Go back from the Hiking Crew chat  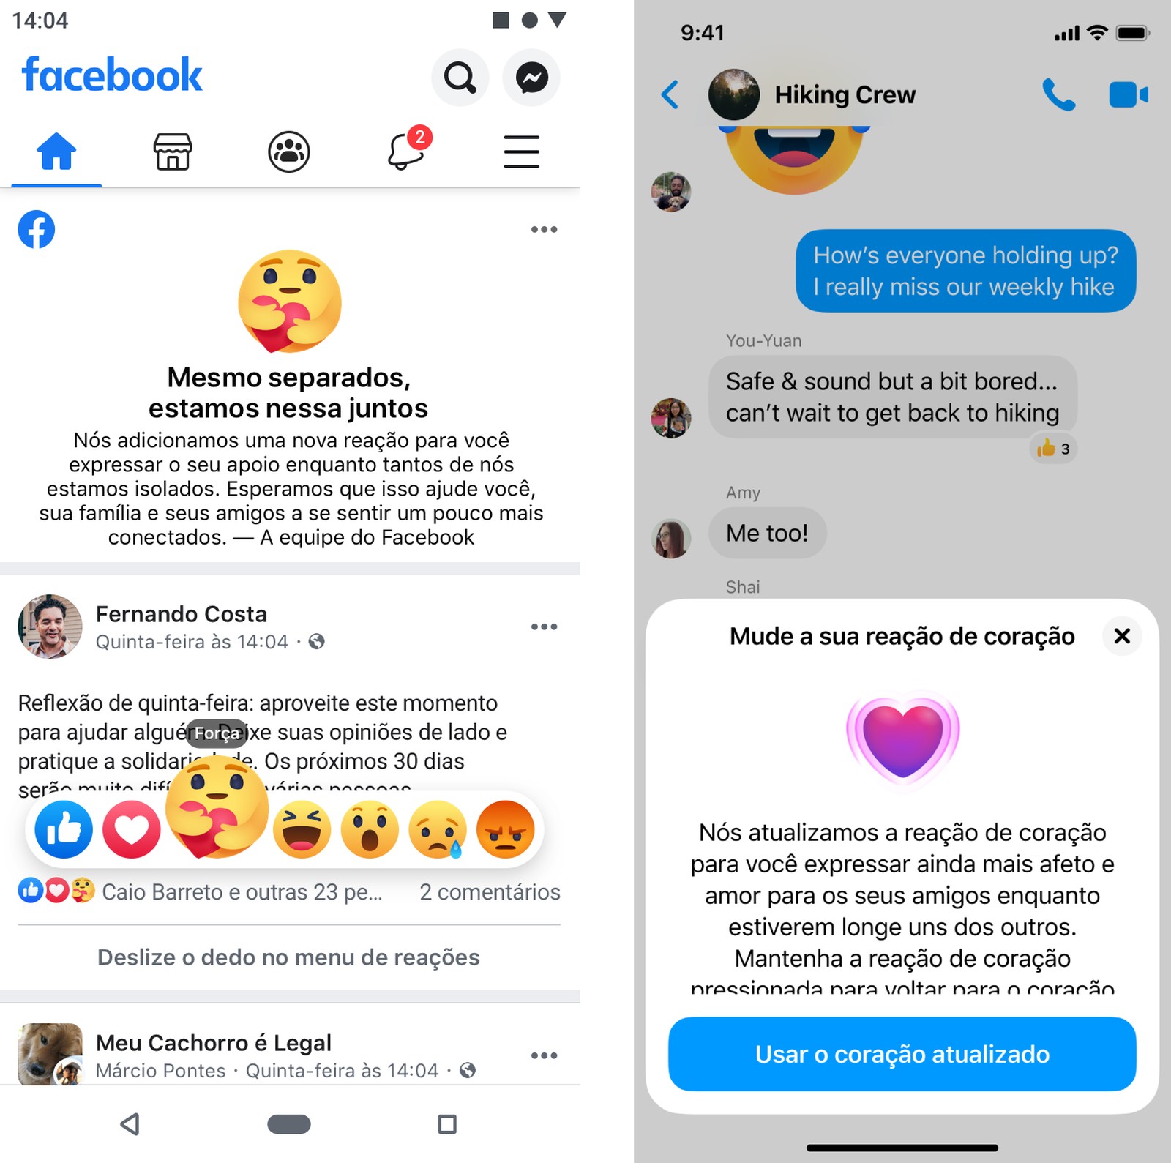pos(670,94)
